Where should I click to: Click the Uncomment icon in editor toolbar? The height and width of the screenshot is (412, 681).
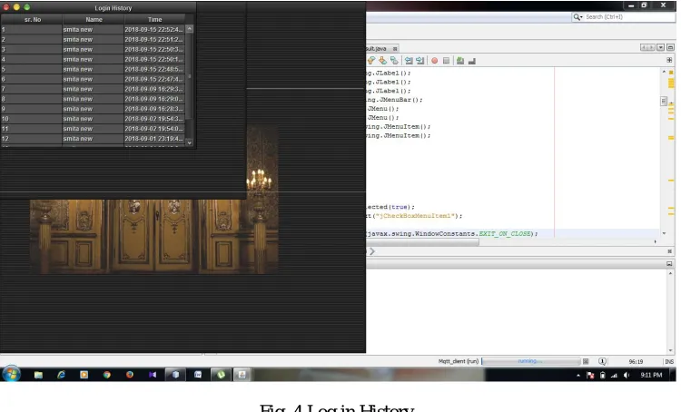click(x=472, y=61)
